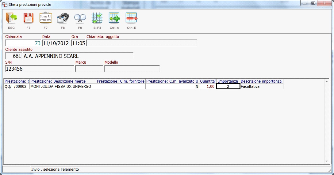
Task: Close the Stima prestazioni previste window
Action: [x=324, y=3]
